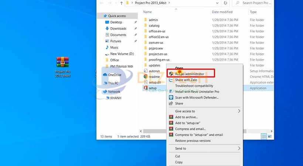
Task: Select This PC in sidebar
Action: (113, 83)
